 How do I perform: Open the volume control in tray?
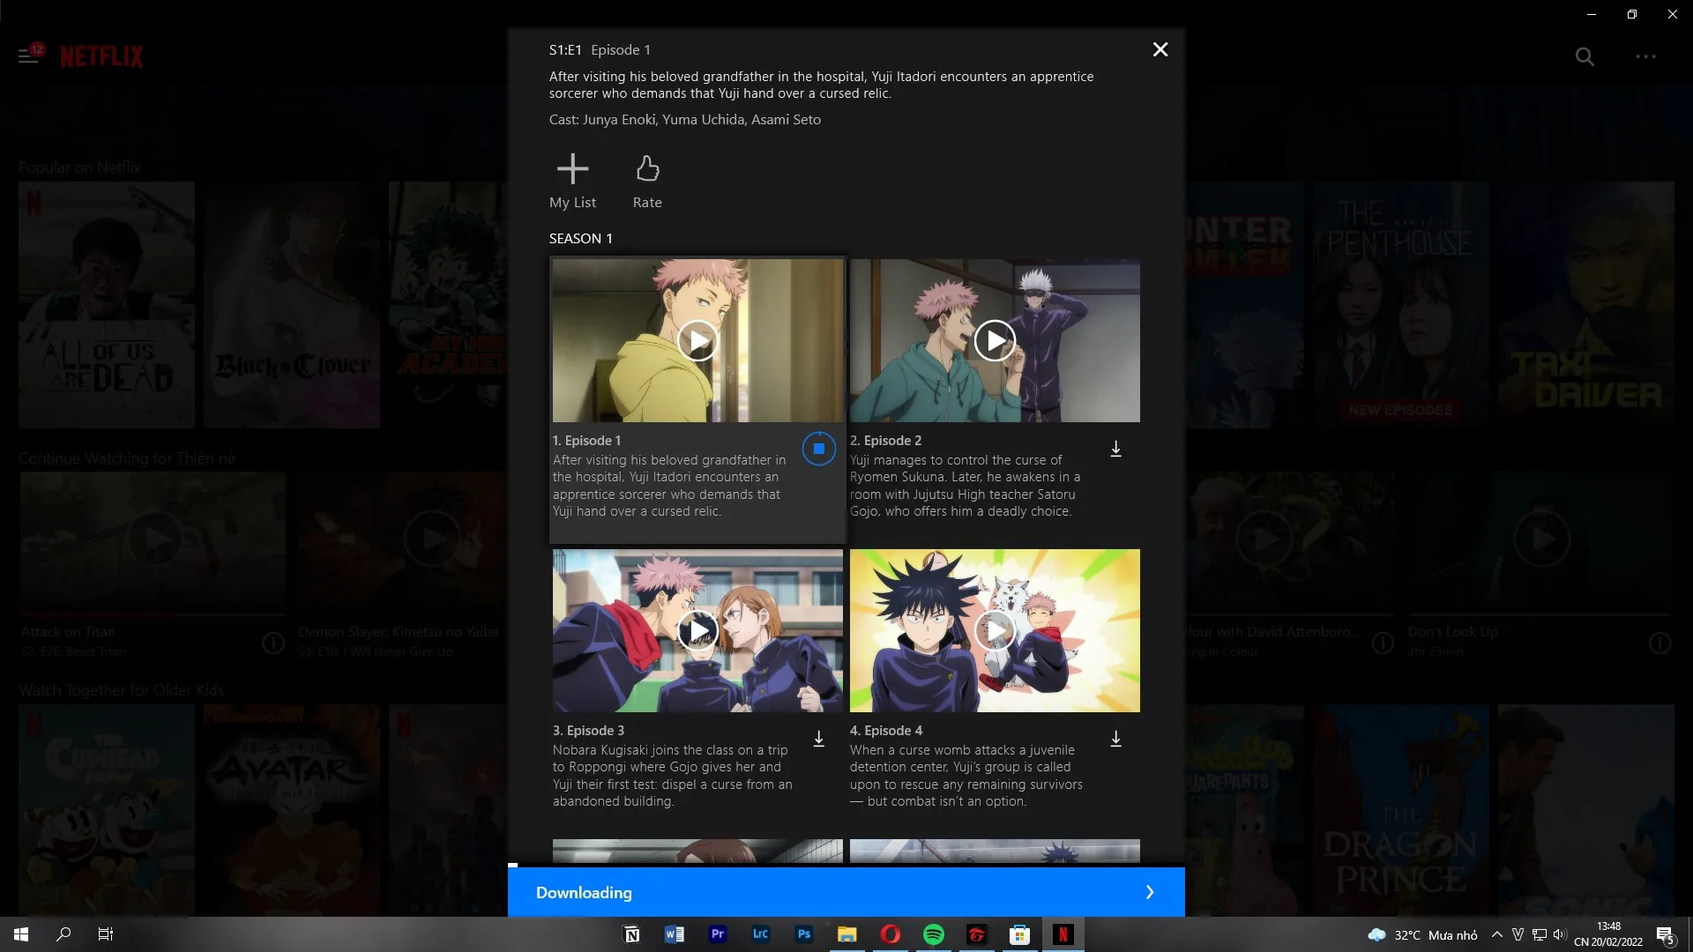click(x=1560, y=934)
